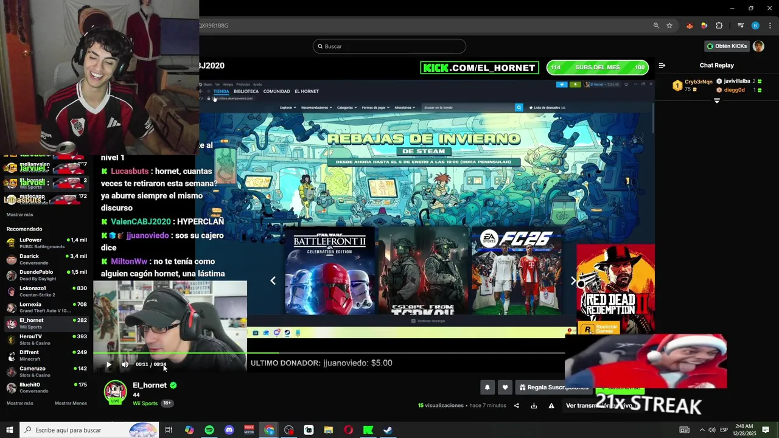
Task: Select BIBLIOTECA tab in Steam
Action: [x=246, y=91]
